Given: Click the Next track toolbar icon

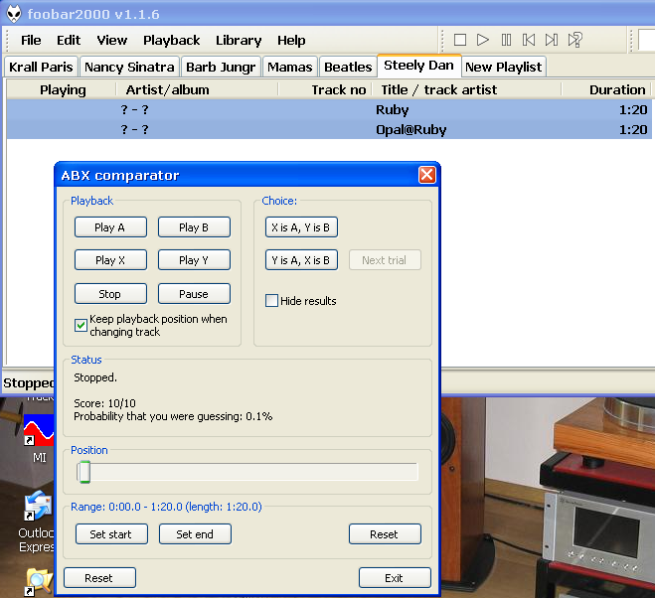Looking at the screenshot, I should coord(552,40).
